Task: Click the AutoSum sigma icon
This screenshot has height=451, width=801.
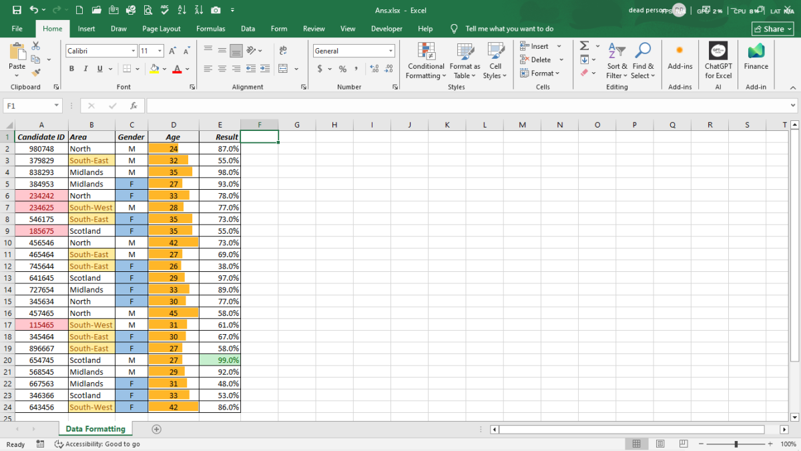Action: (x=584, y=46)
